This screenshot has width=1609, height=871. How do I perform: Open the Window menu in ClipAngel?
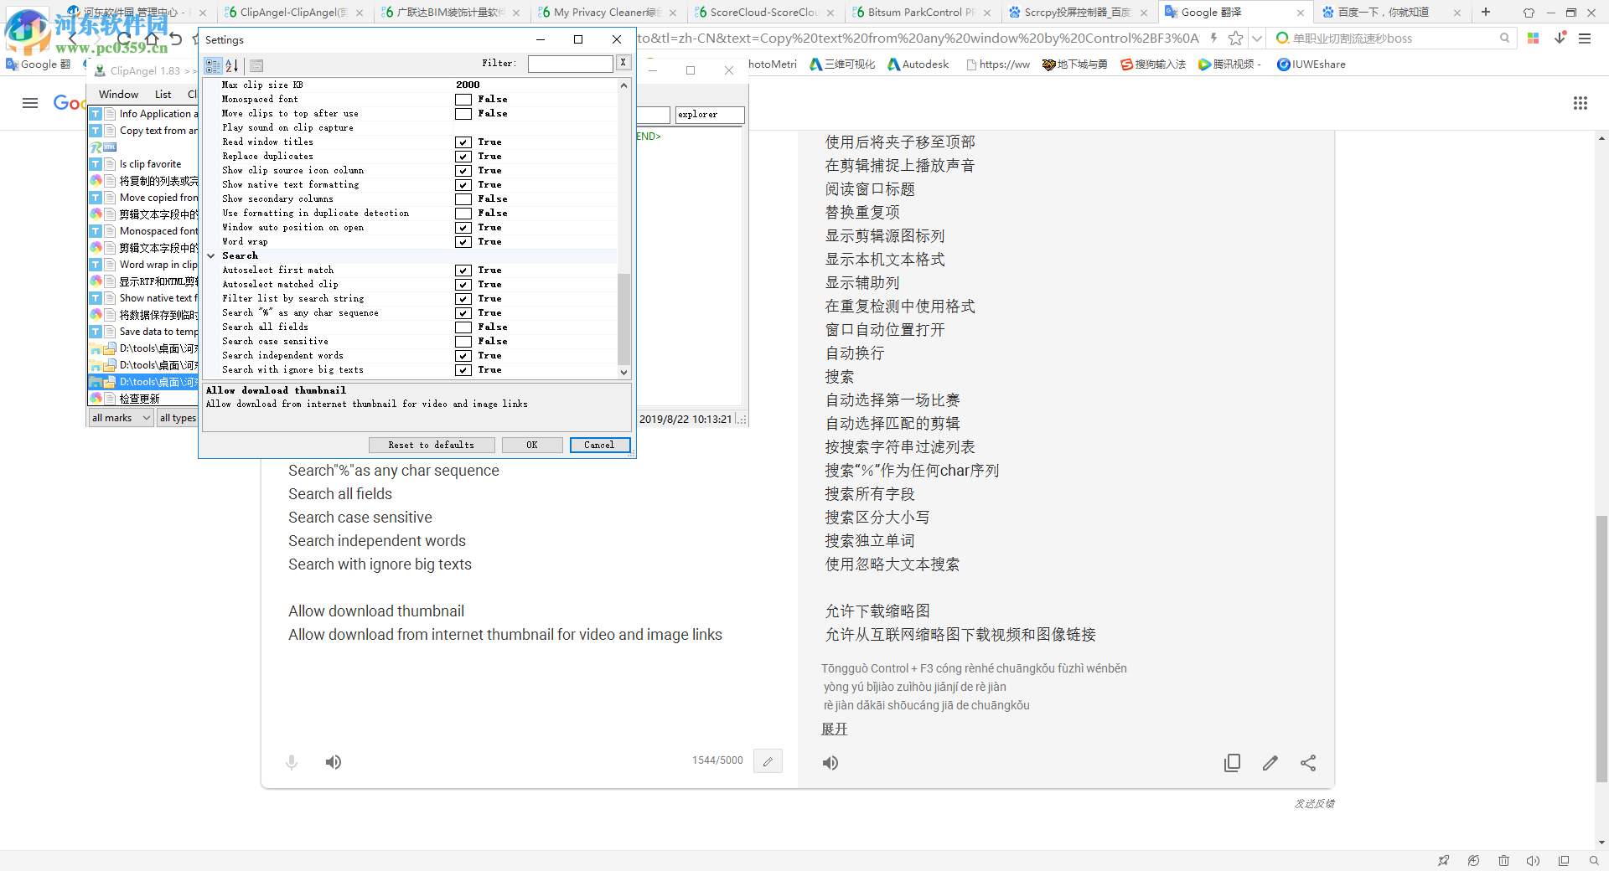coord(117,94)
